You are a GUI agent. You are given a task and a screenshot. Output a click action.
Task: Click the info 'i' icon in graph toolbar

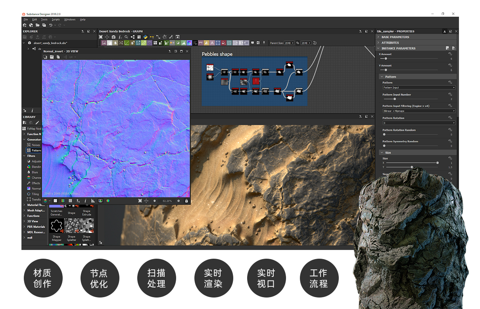[120, 37]
